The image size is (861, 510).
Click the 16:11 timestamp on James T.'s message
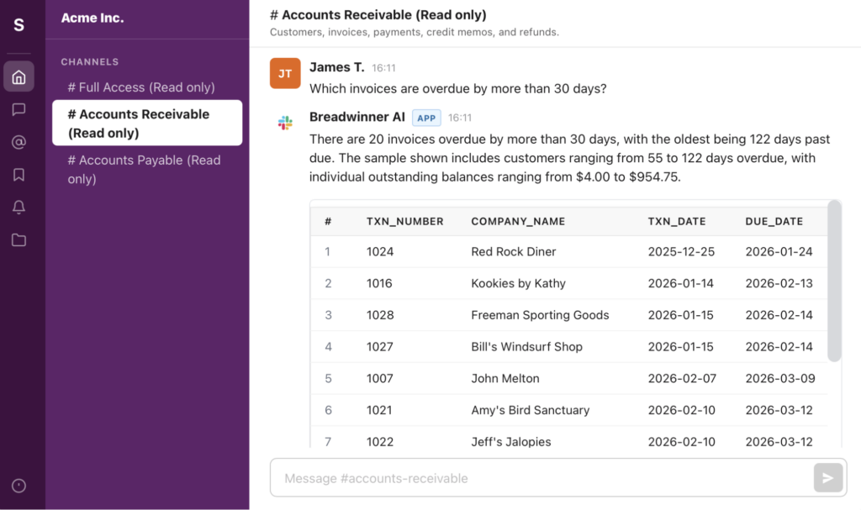point(383,68)
